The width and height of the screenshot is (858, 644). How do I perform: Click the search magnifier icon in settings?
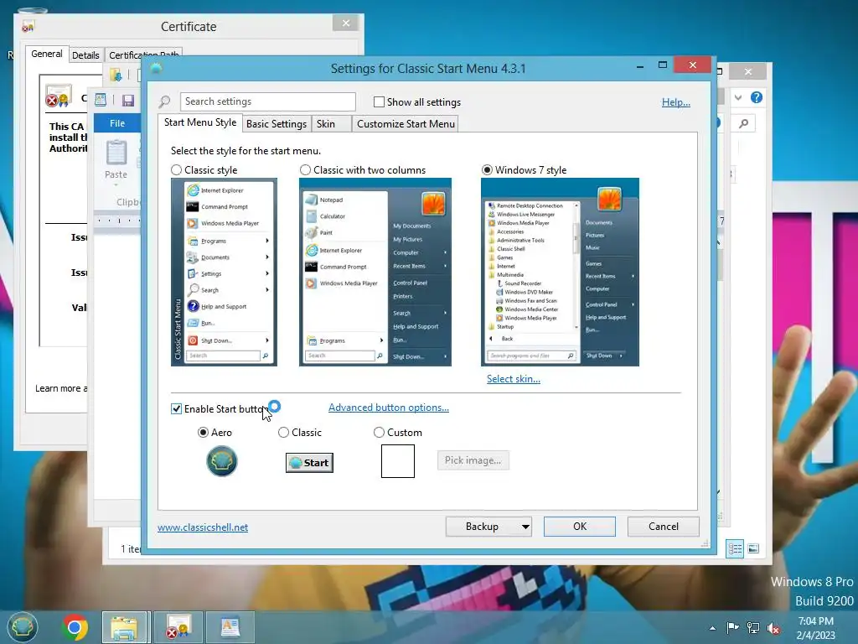pos(165,101)
